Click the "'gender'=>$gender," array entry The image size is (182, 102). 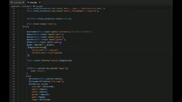tap(40, 94)
